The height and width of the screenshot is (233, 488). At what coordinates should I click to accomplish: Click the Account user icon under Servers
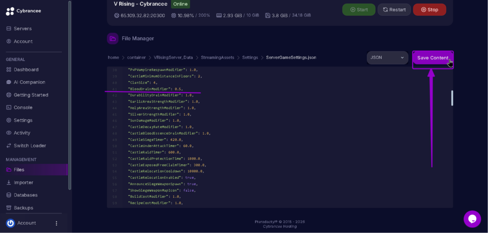tap(9, 41)
